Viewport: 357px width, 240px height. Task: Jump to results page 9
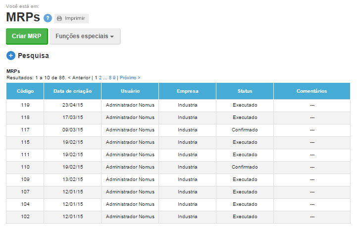coord(114,78)
